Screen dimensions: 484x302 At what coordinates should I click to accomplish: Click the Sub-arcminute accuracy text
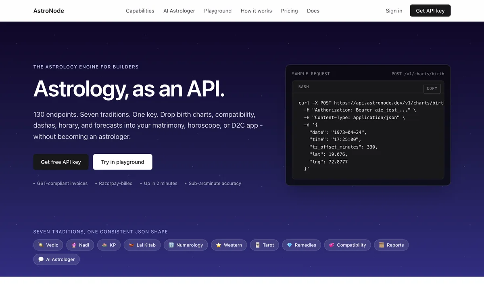tap(215, 183)
